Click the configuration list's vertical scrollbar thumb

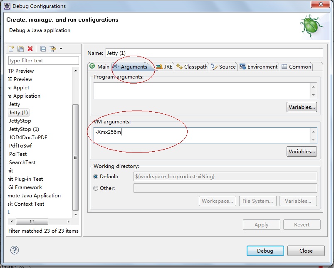click(76, 157)
